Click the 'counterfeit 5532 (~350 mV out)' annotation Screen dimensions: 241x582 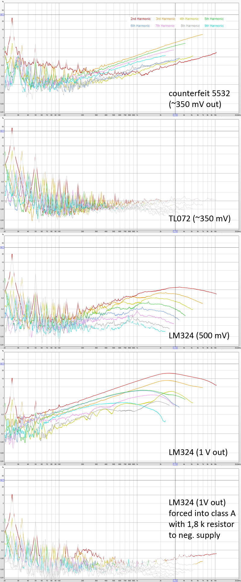tap(199, 99)
